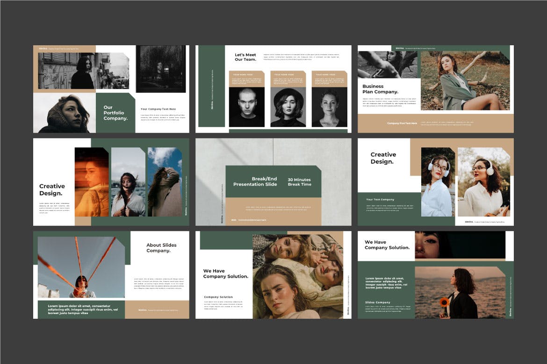Select the orange-tinted woman portrait
Image resolution: width=547 pixels, height=364 pixels.
click(91, 182)
